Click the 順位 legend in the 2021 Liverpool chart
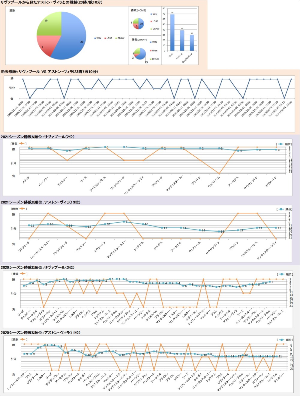This screenshot has width=300, height=396. tap(284, 144)
